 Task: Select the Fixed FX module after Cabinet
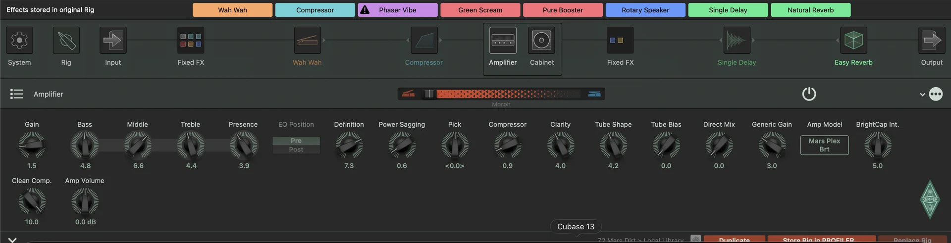(620, 40)
